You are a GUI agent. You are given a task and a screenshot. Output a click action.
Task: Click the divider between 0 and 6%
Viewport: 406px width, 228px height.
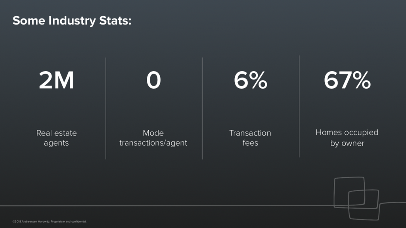(x=203, y=108)
